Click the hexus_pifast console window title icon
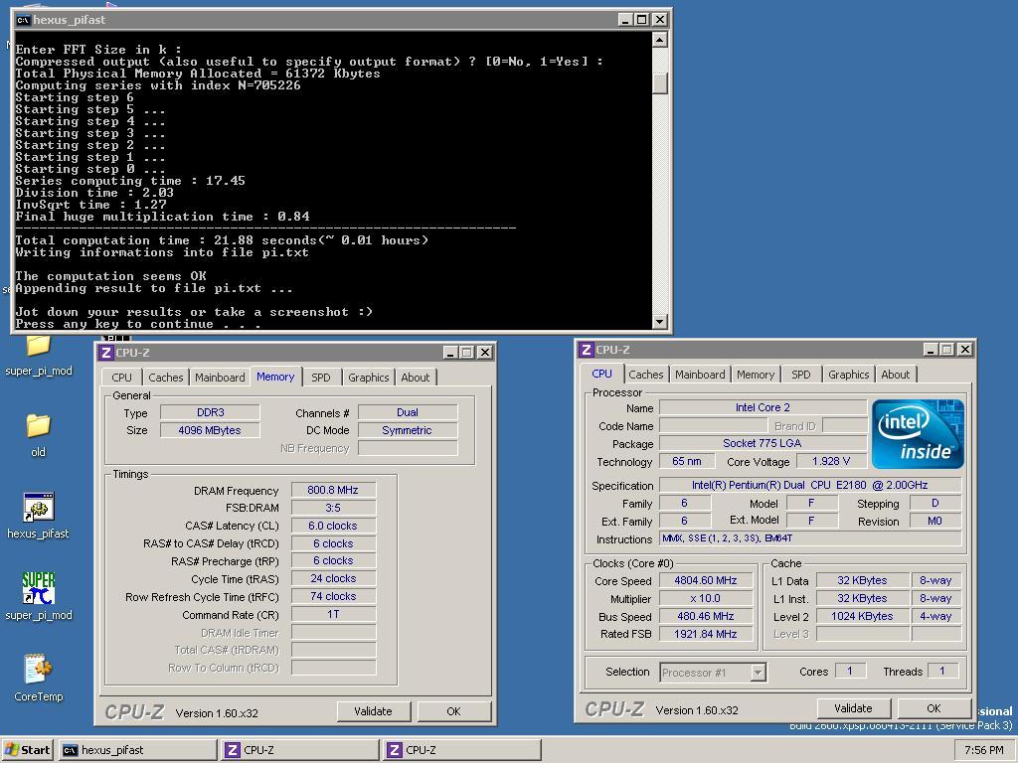This screenshot has width=1018, height=763. click(24, 20)
